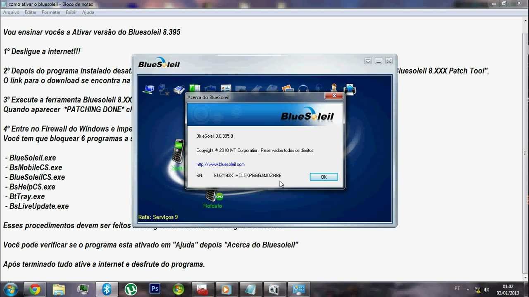Click the SN serial number text
Screen dimensions: 529x297
[x=248, y=175]
